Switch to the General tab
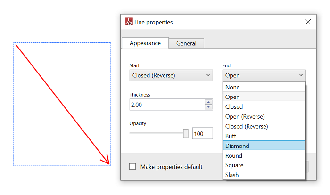Screen dimensions: 330x195 (186, 43)
